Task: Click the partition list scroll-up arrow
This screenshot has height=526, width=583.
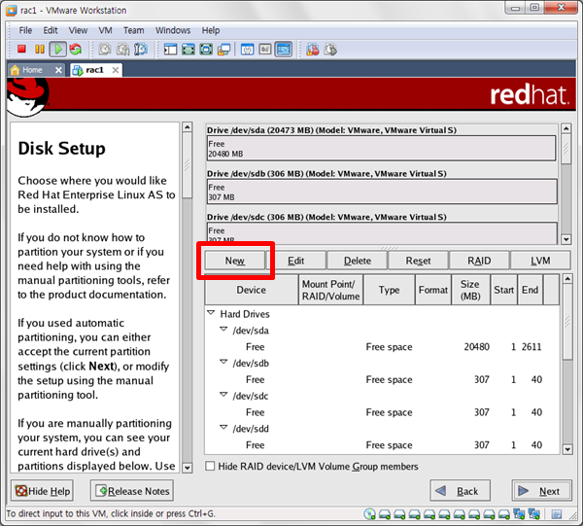Action: click(x=567, y=279)
